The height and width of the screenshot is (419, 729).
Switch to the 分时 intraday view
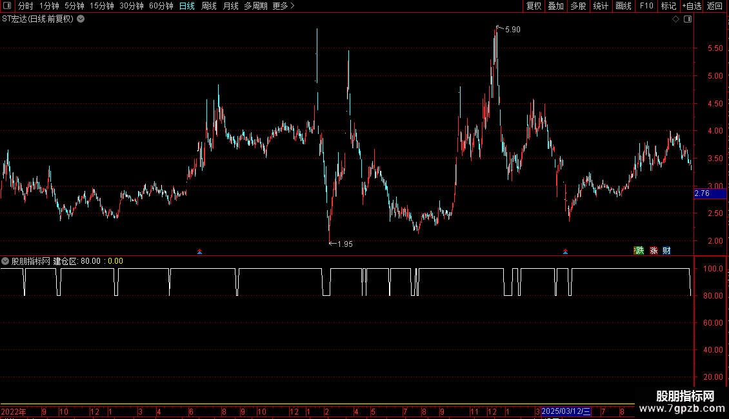click(x=26, y=6)
